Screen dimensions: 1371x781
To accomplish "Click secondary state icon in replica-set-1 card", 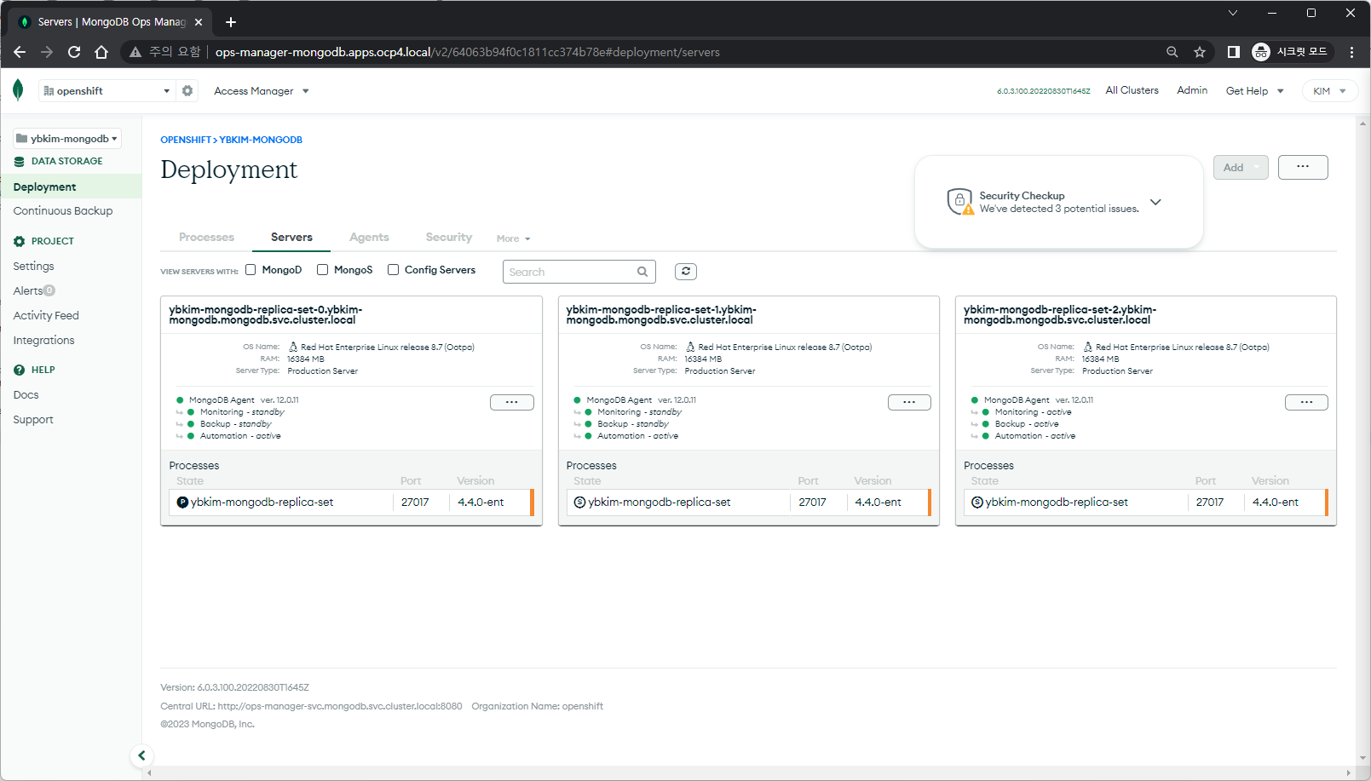I will tap(580, 502).
